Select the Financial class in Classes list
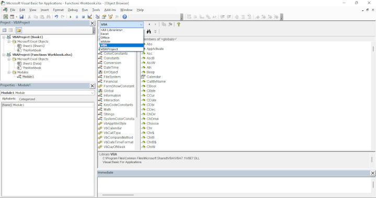 (x=111, y=81)
